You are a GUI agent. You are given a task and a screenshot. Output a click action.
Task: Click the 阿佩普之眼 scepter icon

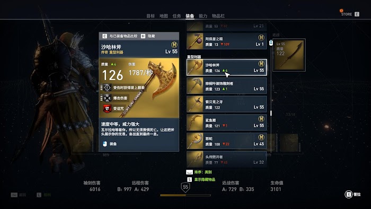tap(195, 41)
